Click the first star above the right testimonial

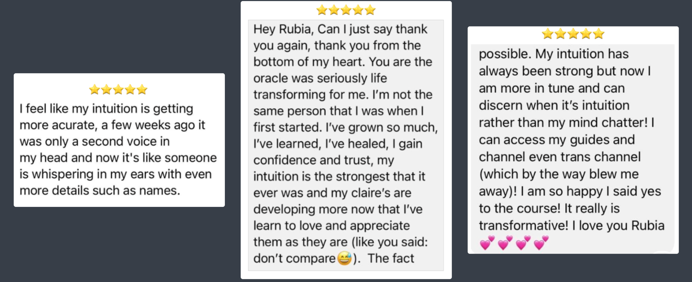548,34
